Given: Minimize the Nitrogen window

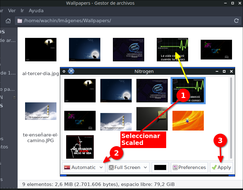Looking at the screenshot, I should tap(217, 71).
